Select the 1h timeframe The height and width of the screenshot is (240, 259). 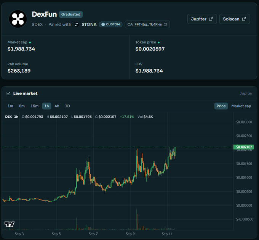pos(46,106)
